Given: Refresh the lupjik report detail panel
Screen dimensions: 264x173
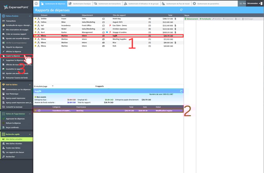Looking at the screenshot, I should click(181, 91).
